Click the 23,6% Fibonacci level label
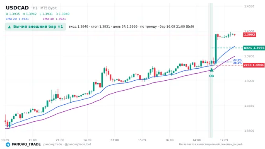The image size is (265, 149). click(237, 60)
